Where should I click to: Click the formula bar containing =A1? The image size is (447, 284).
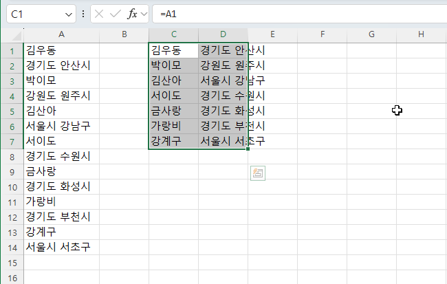[299, 14]
